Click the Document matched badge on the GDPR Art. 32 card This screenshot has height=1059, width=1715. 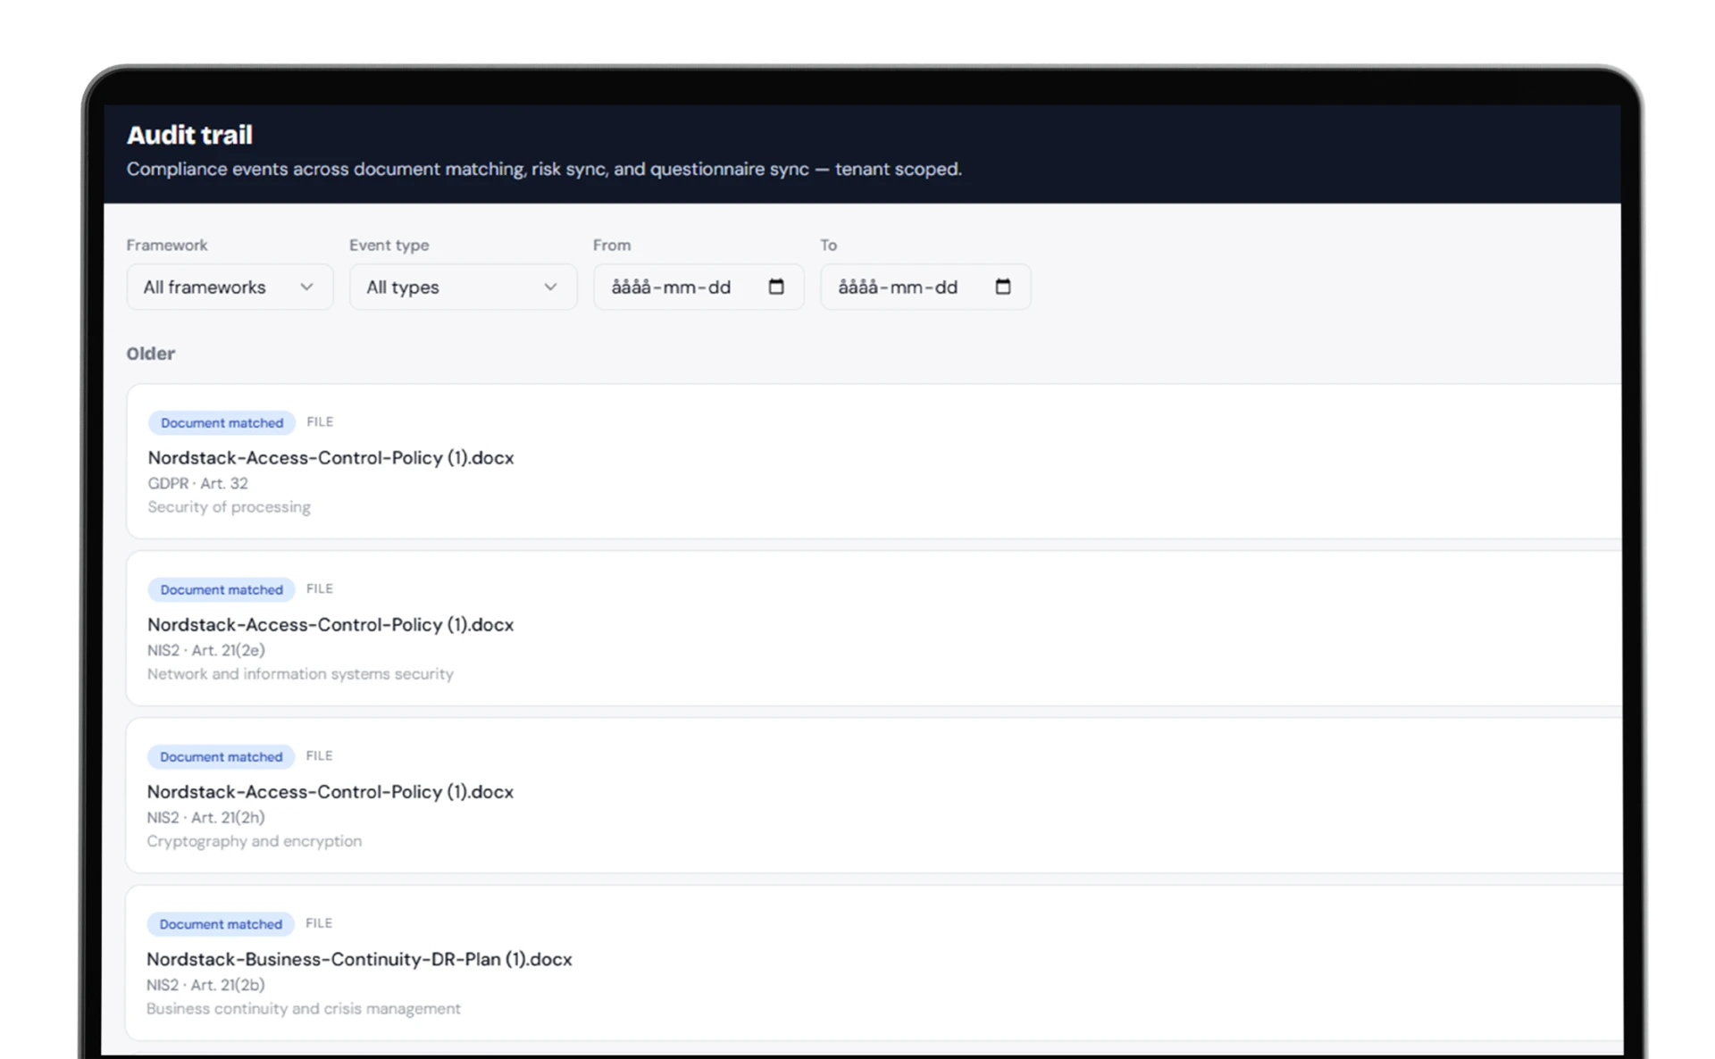coord(222,422)
